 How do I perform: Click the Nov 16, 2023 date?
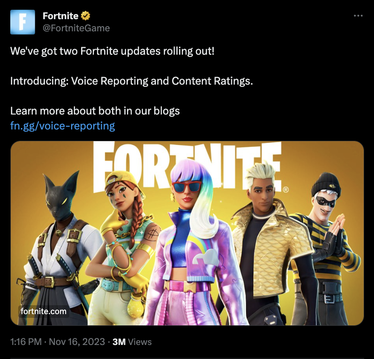point(77,342)
